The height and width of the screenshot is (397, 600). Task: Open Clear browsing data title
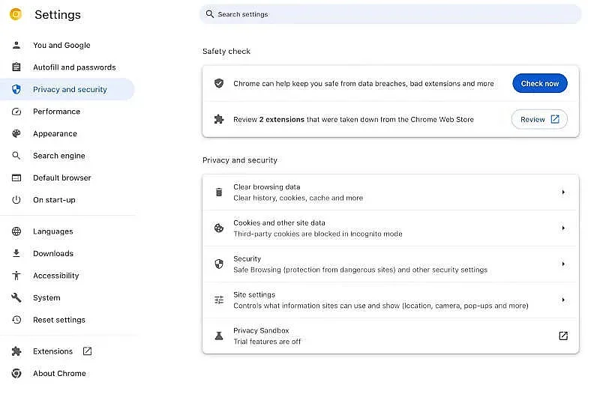pos(267,187)
